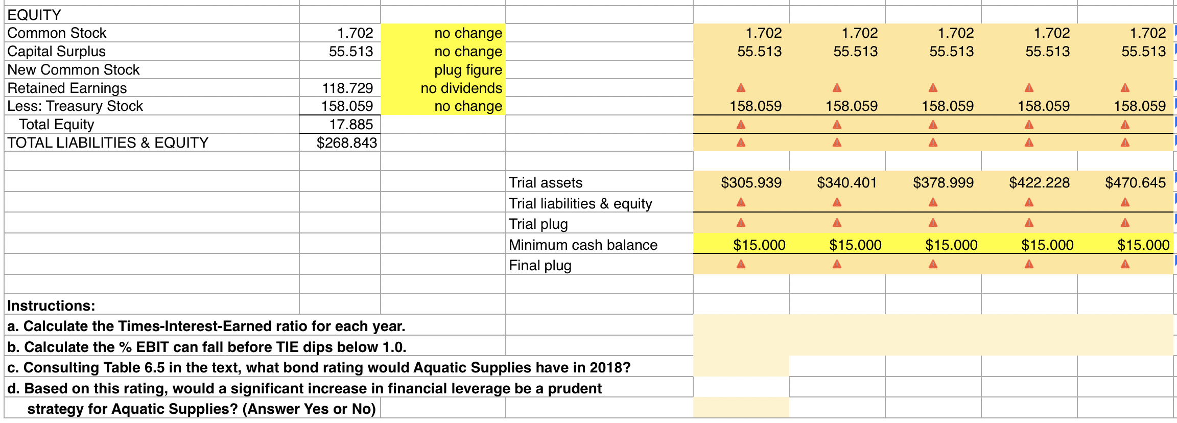Click the 'Instructions:' heading cell
This screenshot has width=1177, height=423.
point(51,306)
